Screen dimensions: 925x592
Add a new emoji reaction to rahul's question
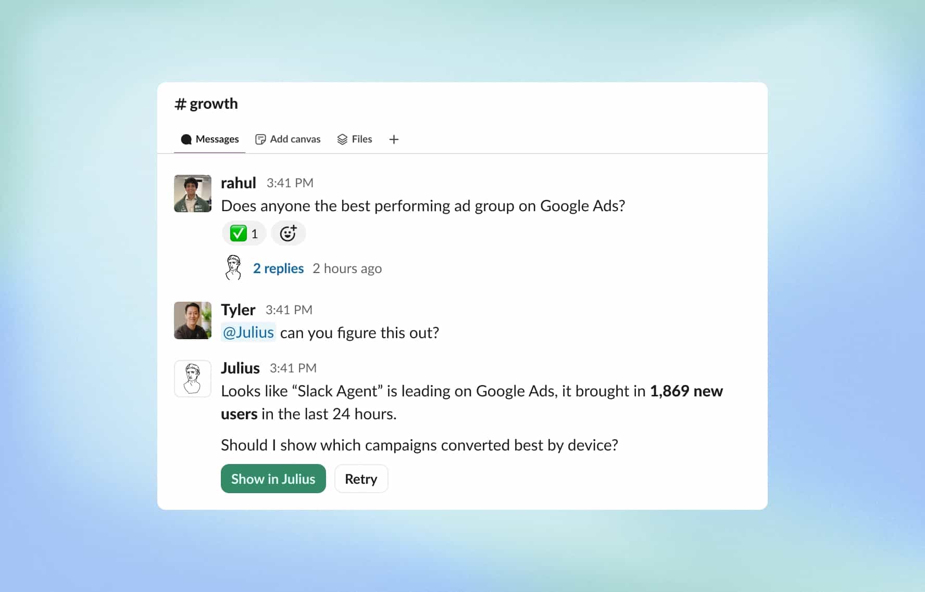click(x=288, y=233)
